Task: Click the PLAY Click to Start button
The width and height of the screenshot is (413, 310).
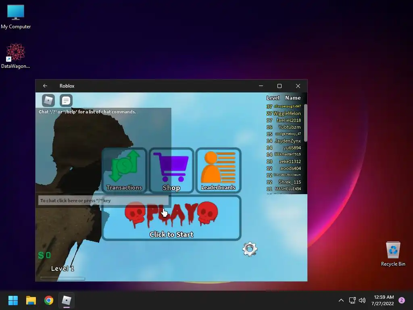Action: click(x=171, y=218)
